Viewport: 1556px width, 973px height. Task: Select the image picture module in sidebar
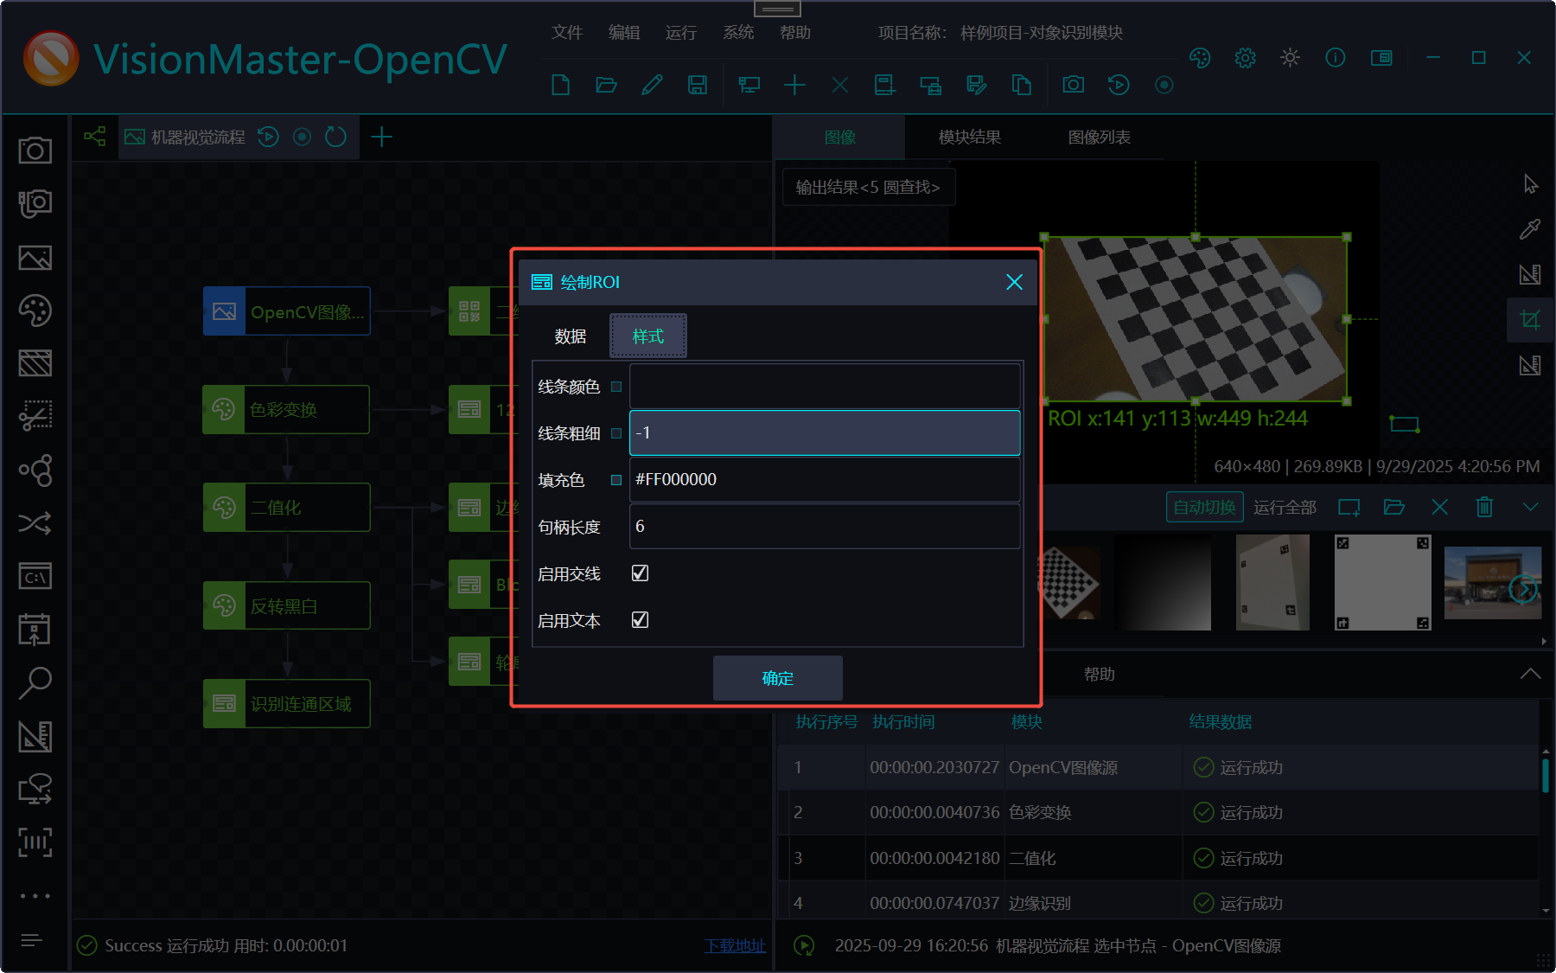pyautogui.click(x=35, y=258)
